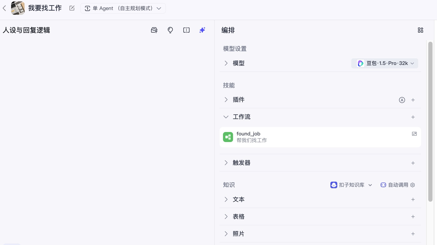Add a new 工作流 with plus
Screen dimensions: 437x245
point(413,117)
